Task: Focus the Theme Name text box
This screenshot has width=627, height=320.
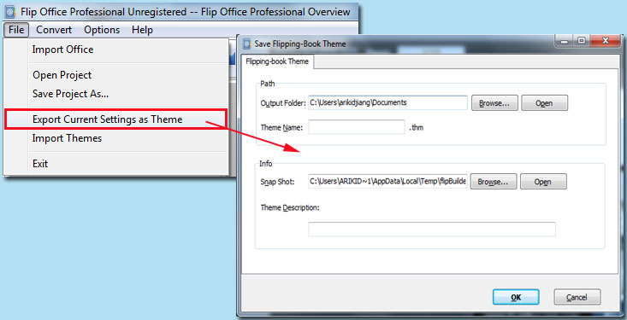Action: tap(357, 127)
